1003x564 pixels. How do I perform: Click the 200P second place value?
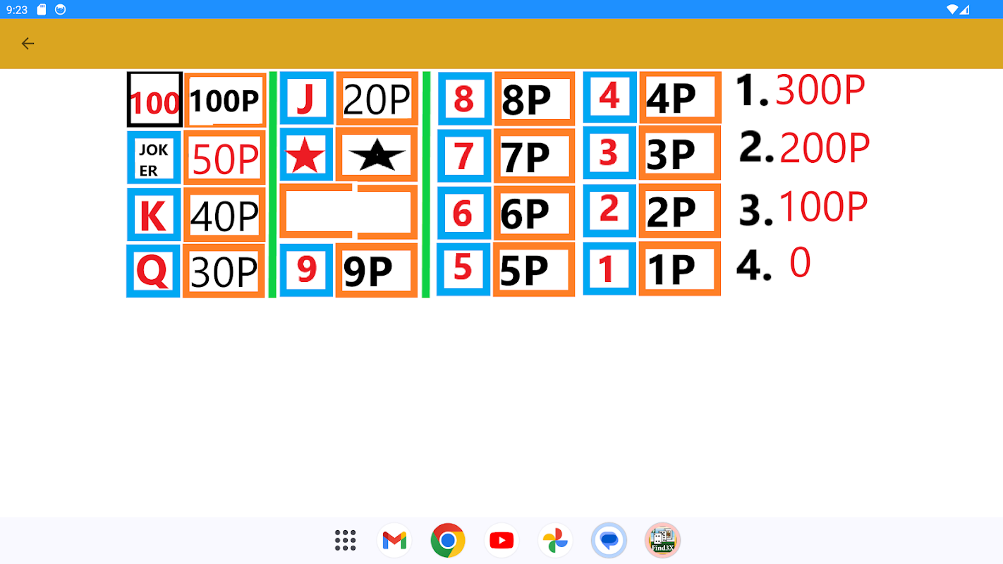(x=825, y=148)
